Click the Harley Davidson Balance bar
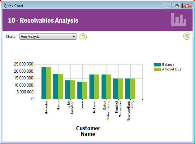Image resolution: width=195 pixels, height=144 pixels. point(68,90)
